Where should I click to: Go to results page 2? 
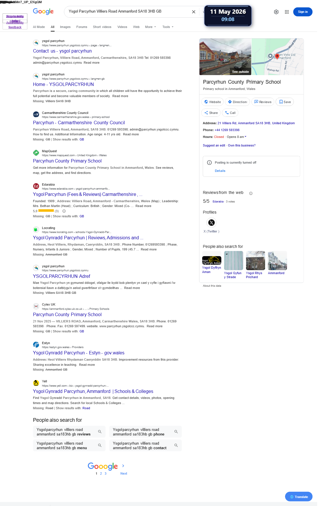(x=101, y=473)
